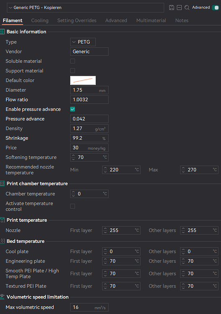Click the Nozzle Other layers temperature field
Image resolution: width=221 pixels, height=314 pixels.
point(199,230)
